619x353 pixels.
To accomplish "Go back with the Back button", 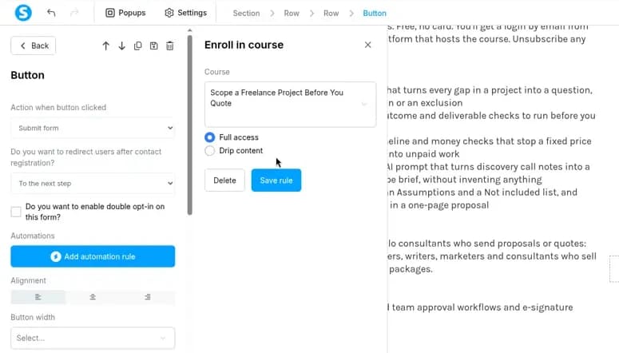I will 34,46.
